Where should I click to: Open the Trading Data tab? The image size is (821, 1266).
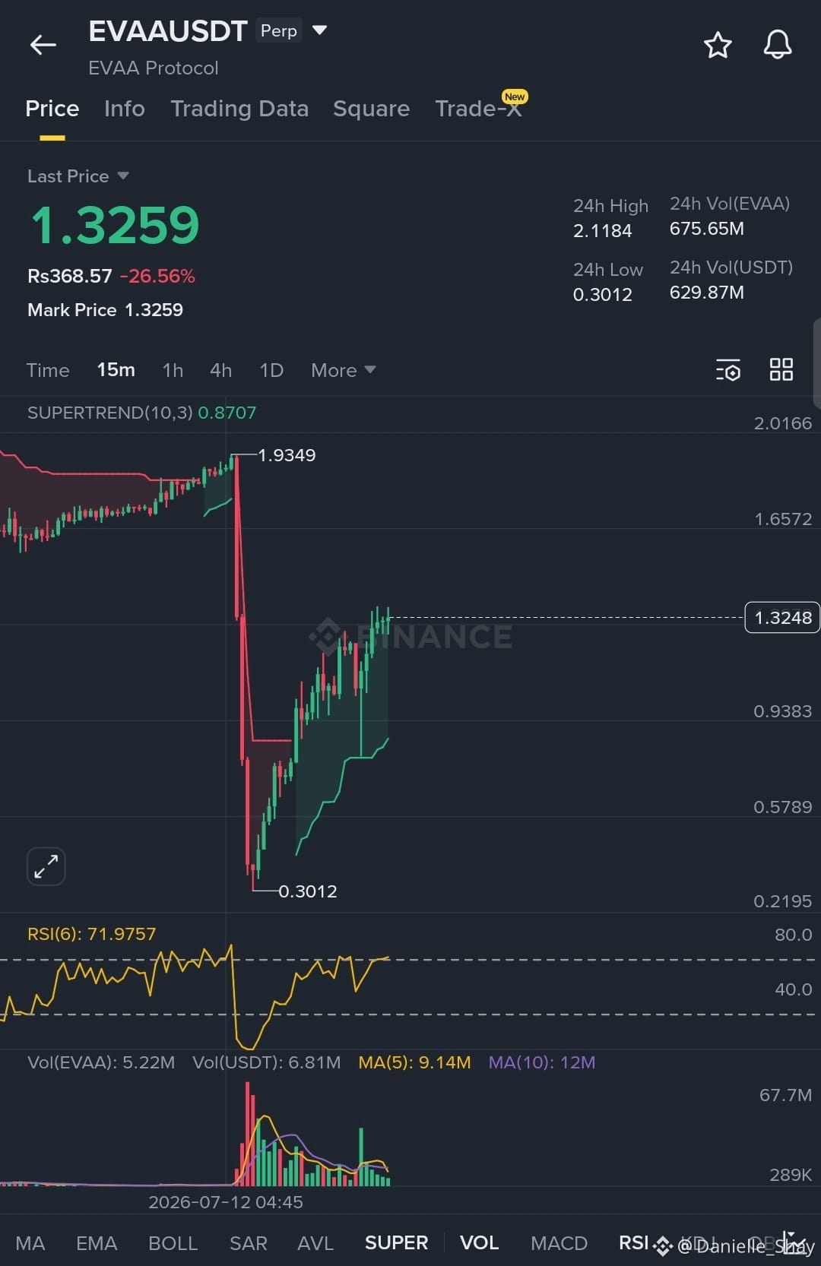coord(239,109)
